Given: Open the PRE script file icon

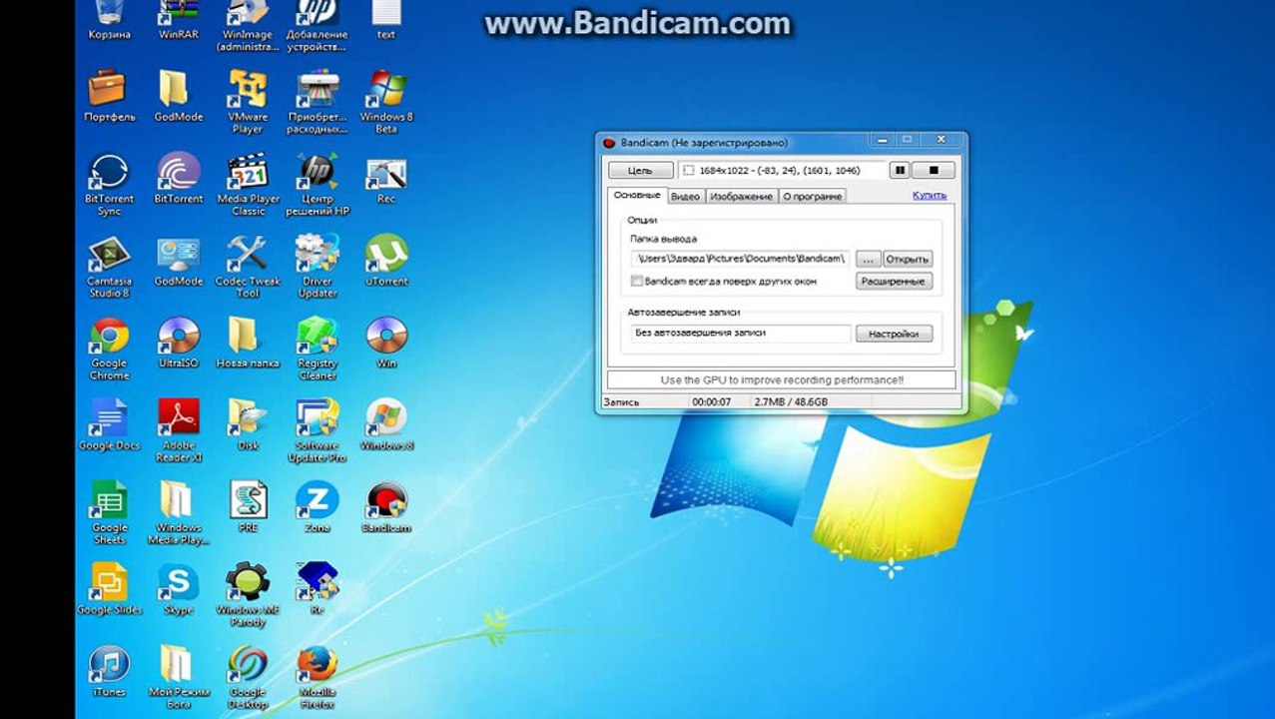Looking at the screenshot, I should click(x=248, y=508).
